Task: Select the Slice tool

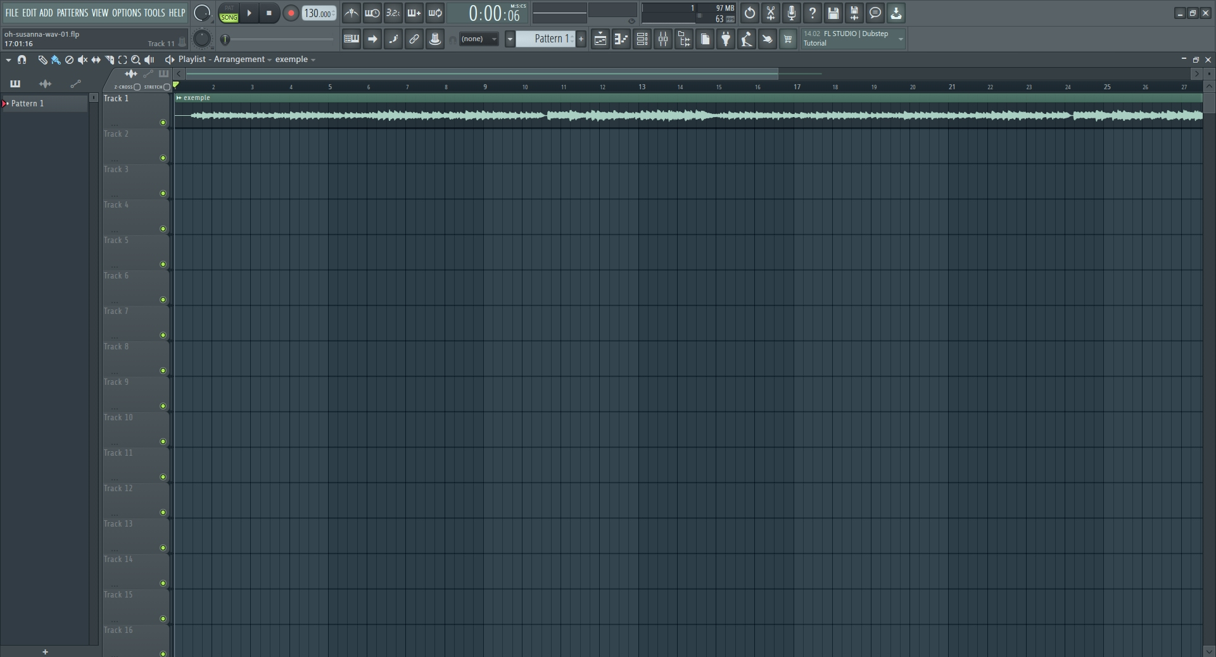Action: pos(110,59)
